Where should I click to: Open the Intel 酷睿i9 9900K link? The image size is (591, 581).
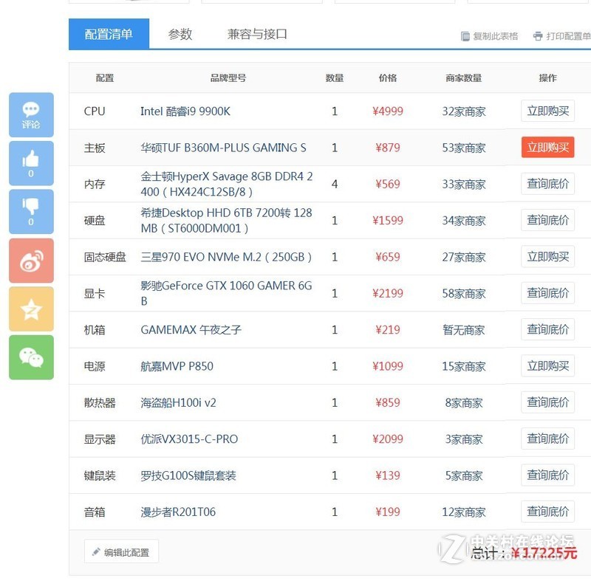tap(185, 111)
